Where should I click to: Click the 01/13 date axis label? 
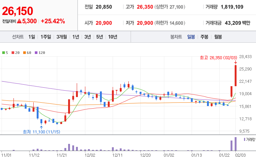(x=196, y=155)
